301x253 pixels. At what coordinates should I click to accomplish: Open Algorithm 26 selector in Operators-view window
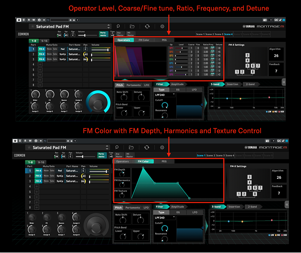pyautogui.click(x=276, y=56)
